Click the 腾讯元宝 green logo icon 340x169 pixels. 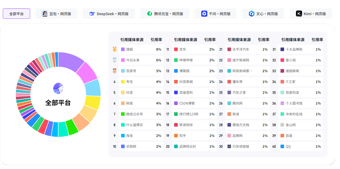(x=150, y=14)
